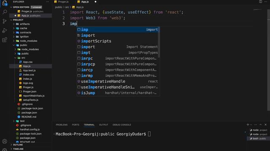
Task: Open setupTests.js file
Action: point(31,100)
